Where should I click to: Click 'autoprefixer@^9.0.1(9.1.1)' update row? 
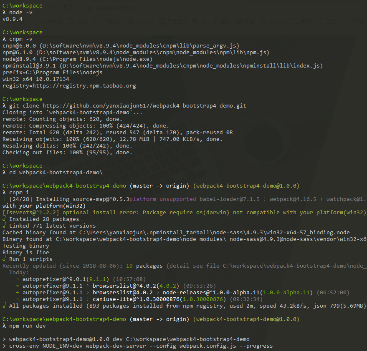tap(81, 279)
